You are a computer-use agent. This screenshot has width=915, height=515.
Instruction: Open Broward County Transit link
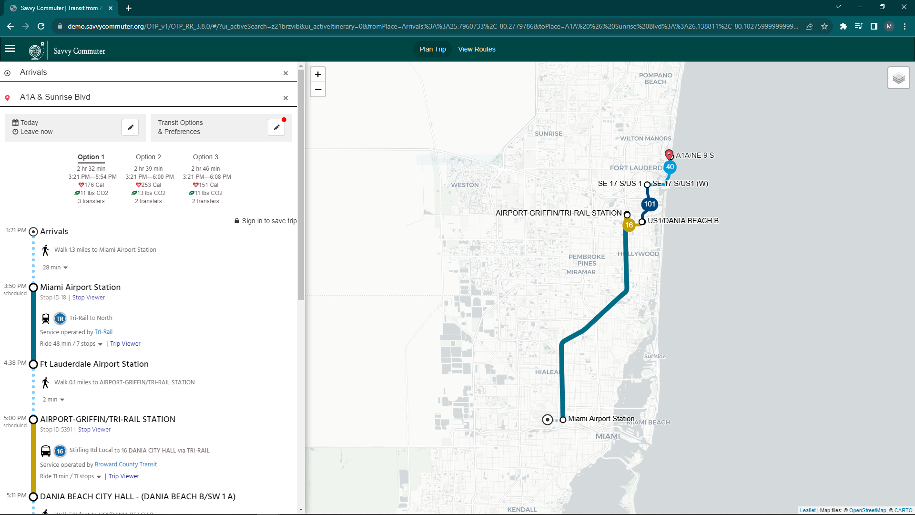126,464
